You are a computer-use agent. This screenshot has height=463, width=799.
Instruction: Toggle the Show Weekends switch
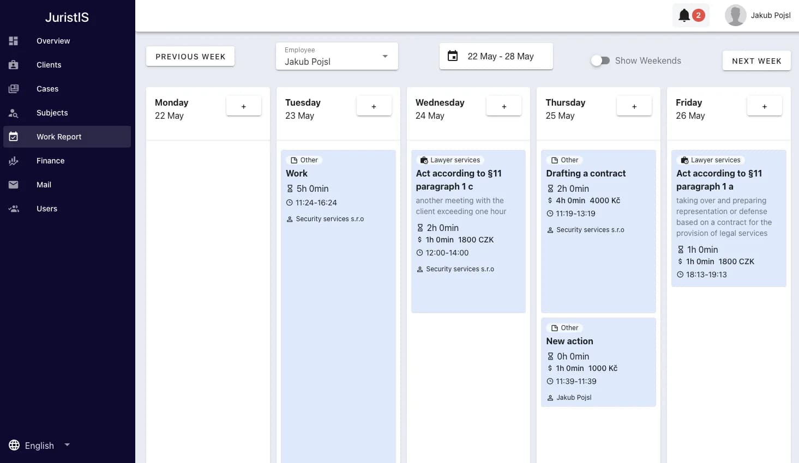[600, 61]
